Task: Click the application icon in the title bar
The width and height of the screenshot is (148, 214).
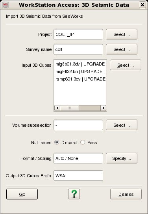Action: (x=6, y=5)
